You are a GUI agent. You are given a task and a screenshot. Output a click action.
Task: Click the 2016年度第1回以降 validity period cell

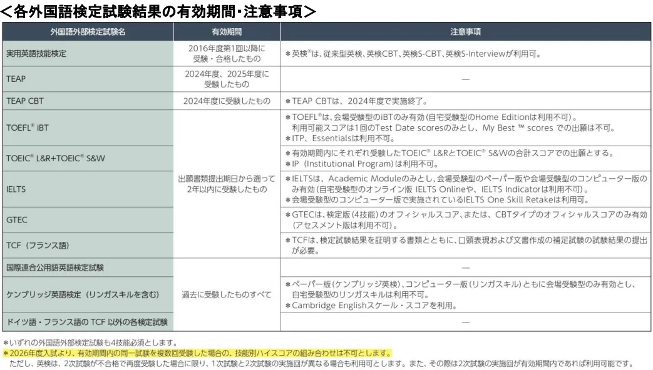pos(227,54)
